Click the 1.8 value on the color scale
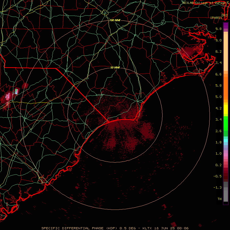 pos(218,142)
